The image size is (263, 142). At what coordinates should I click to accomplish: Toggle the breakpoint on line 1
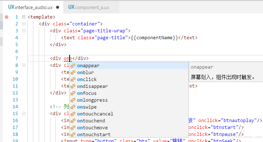coord(7,17)
